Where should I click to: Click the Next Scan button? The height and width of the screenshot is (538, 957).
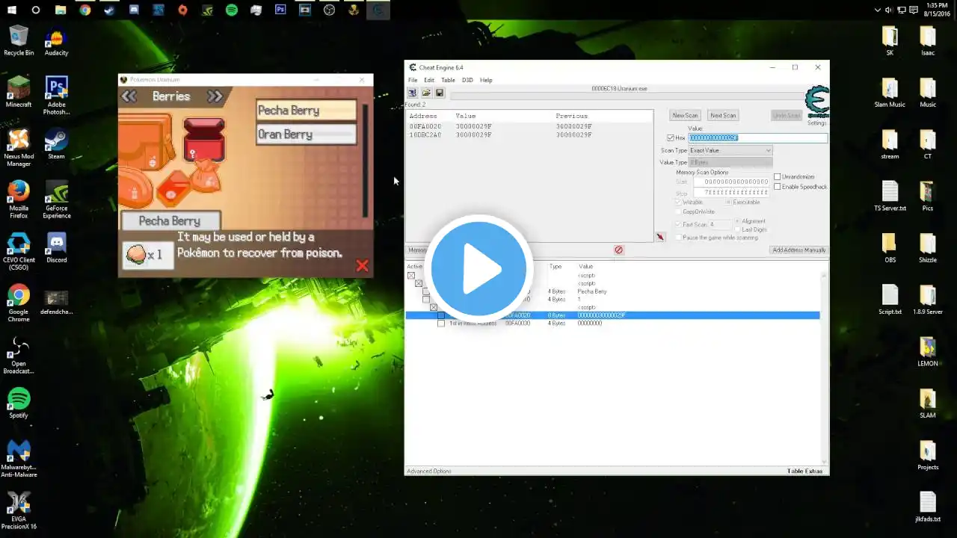tap(723, 115)
